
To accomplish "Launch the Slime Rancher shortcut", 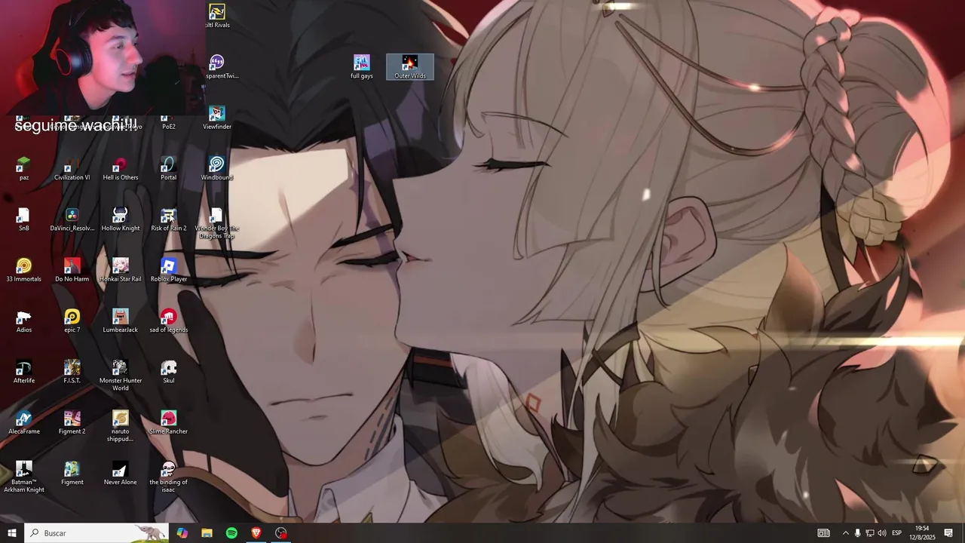I will coord(169,423).
